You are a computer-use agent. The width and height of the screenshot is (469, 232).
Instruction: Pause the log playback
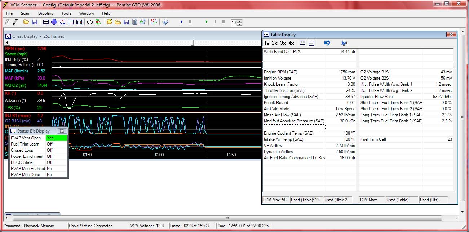[214, 22]
